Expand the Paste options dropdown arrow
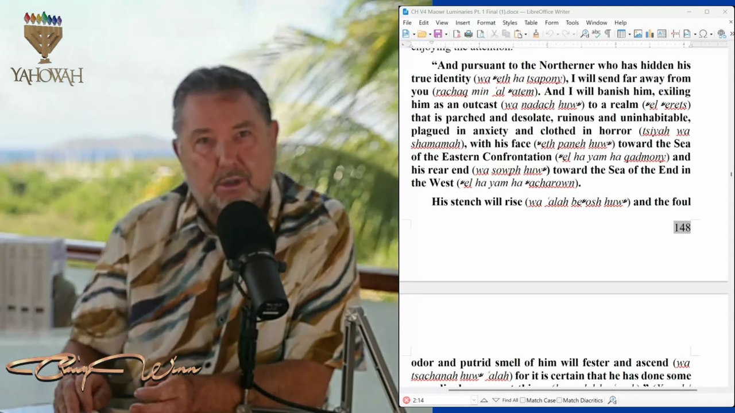This screenshot has height=413, width=735. click(x=526, y=34)
